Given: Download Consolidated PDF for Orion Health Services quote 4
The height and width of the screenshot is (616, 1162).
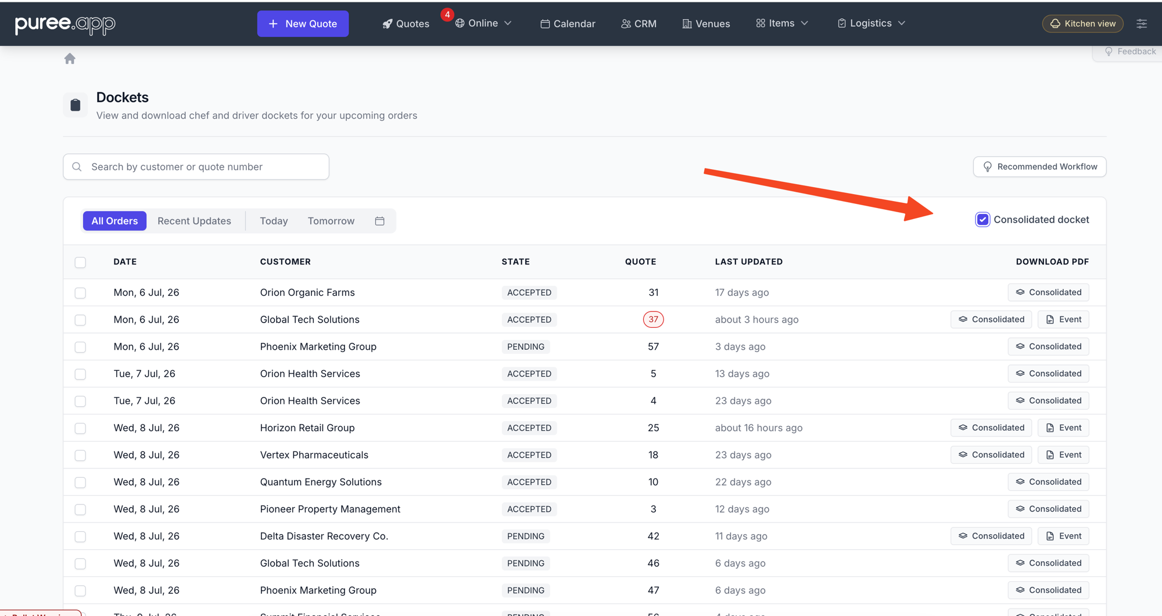Looking at the screenshot, I should tap(1048, 400).
